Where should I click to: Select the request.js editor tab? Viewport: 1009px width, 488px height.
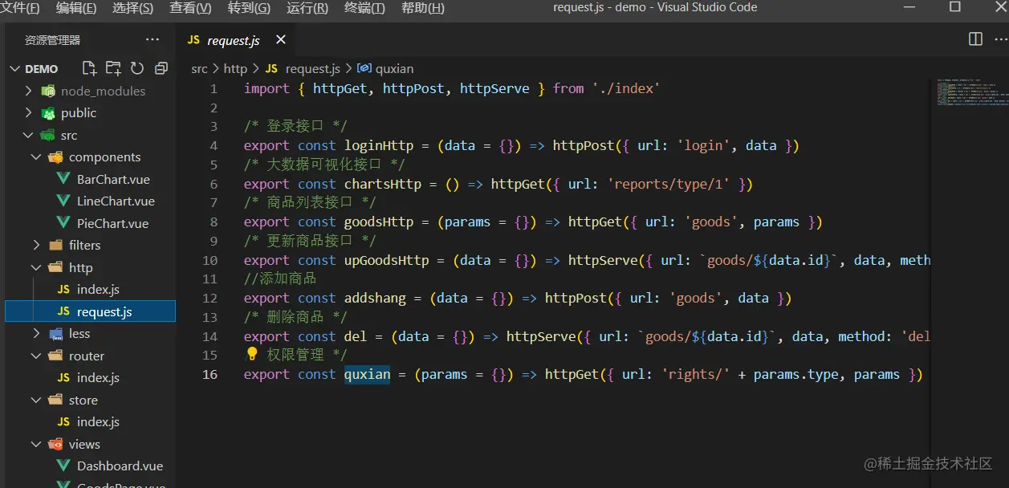(237, 39)
